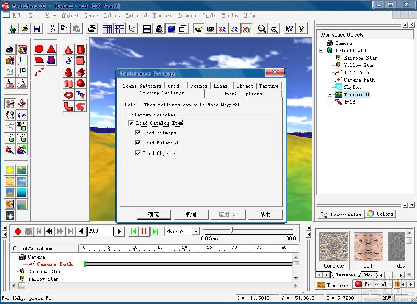Activate the zoom-in magnifier tool

(x=262, y=28)
